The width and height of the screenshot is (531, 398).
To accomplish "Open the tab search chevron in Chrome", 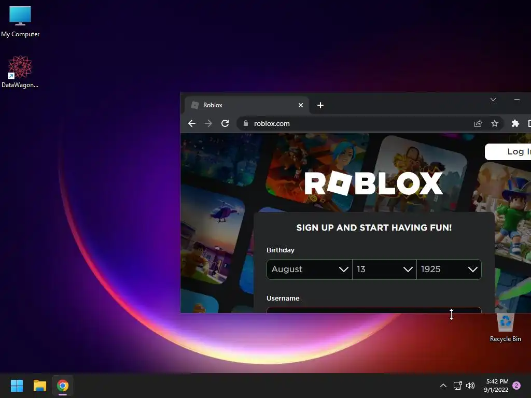I will click(493, 99).
